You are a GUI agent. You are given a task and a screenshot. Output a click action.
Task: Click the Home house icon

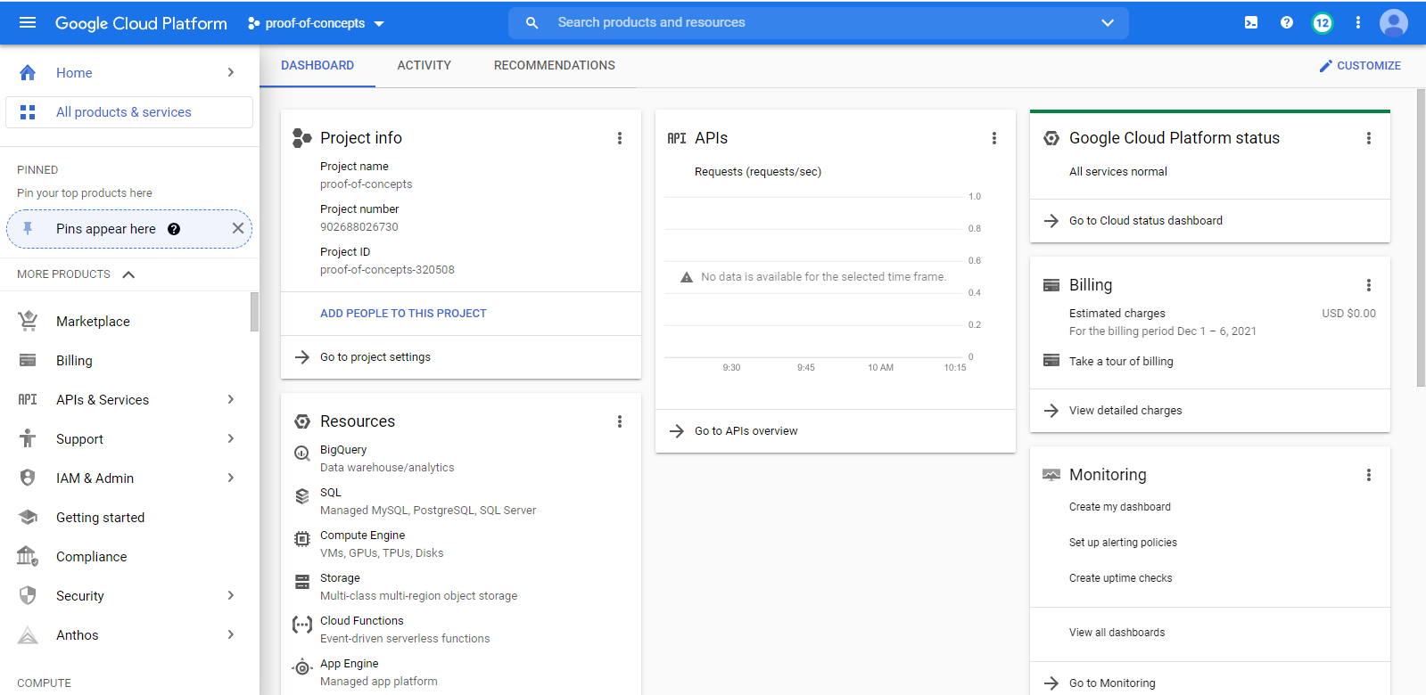[28, 72]
